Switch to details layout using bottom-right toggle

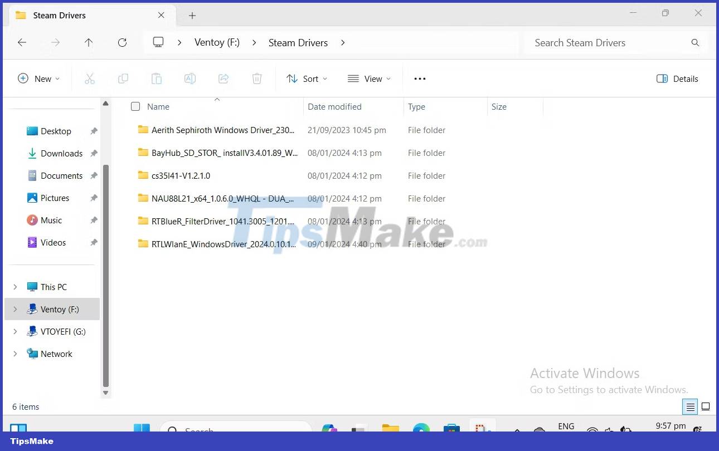(x=689, y=407)
